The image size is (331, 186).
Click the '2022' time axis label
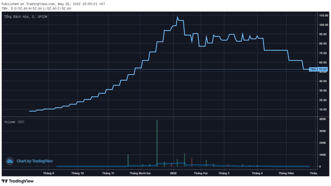(173, 173)
